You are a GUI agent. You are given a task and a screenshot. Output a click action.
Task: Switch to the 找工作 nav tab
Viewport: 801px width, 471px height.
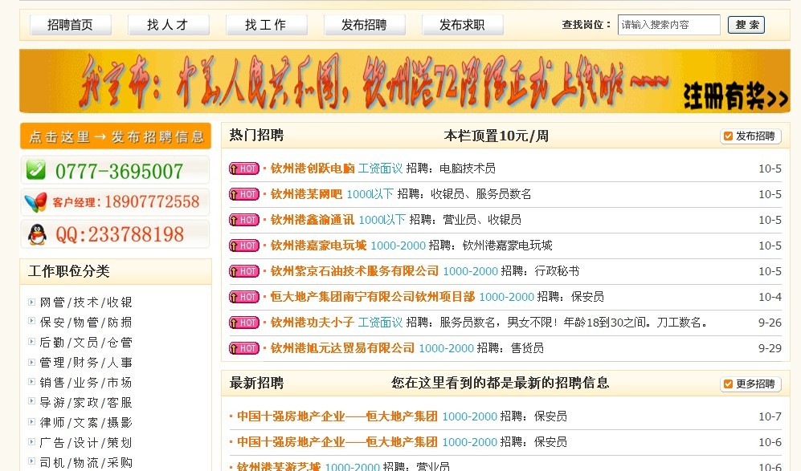[267, 25]
